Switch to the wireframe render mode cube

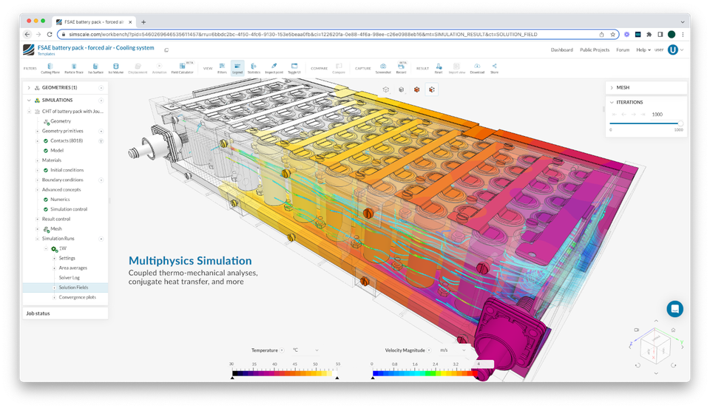tap(386, 89)
